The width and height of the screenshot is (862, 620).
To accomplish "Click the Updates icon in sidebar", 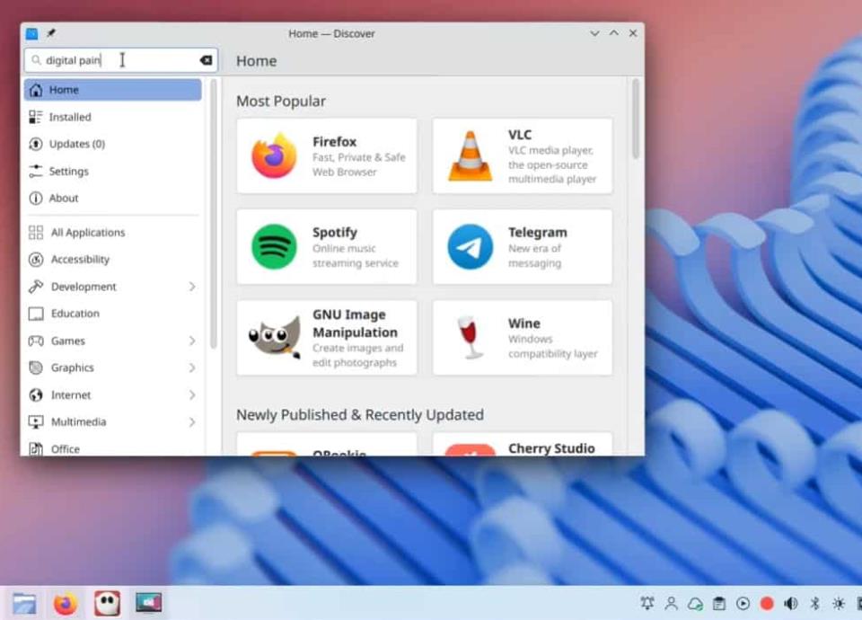I will tap(36, 144).
